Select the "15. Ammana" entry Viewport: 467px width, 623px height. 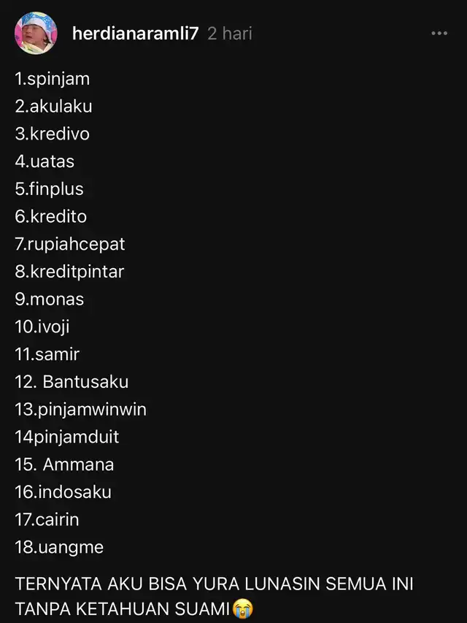(x=64, y=465)
